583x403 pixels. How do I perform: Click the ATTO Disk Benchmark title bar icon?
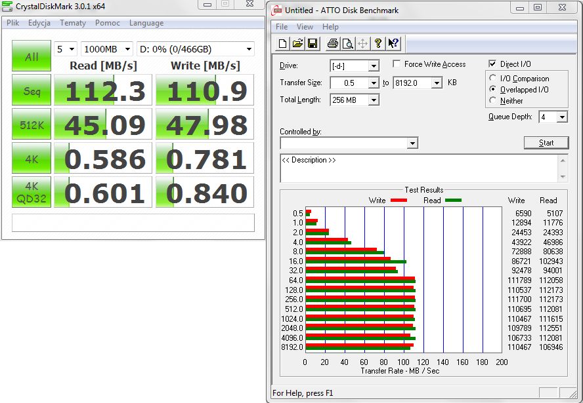tap(276, 10)
